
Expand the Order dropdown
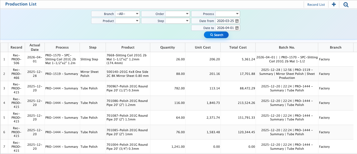coord(177,14)
